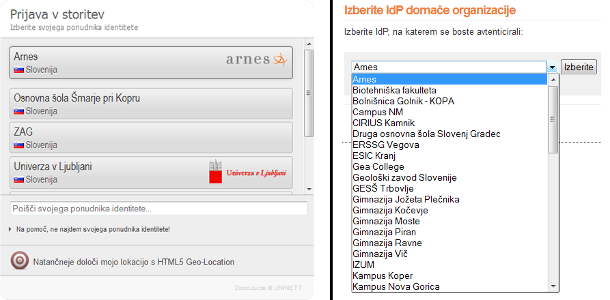The height and width of the screenshot is (300, 610).
Task: Select GESŠ Trbovlje option
Action: 449,188
